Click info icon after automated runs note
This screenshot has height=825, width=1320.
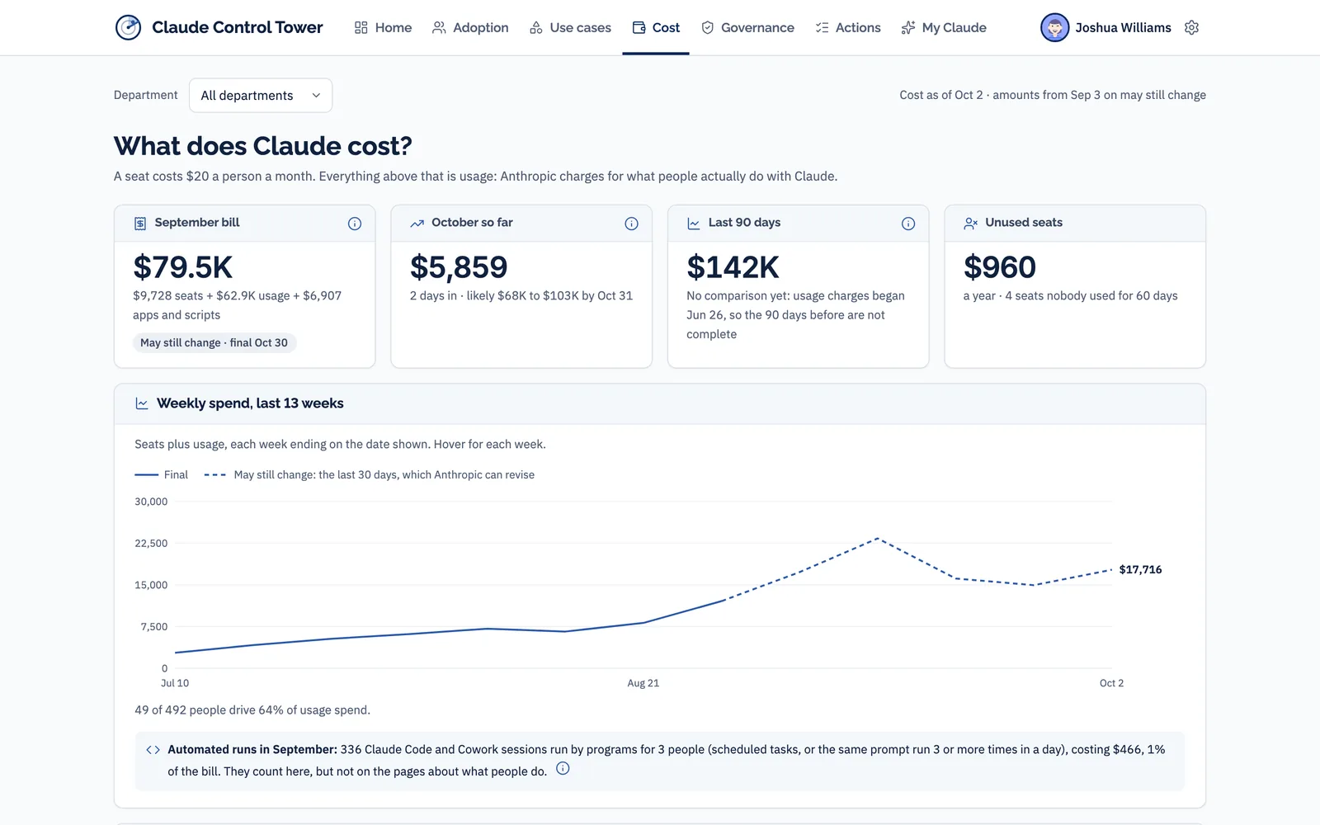[563, 769]
